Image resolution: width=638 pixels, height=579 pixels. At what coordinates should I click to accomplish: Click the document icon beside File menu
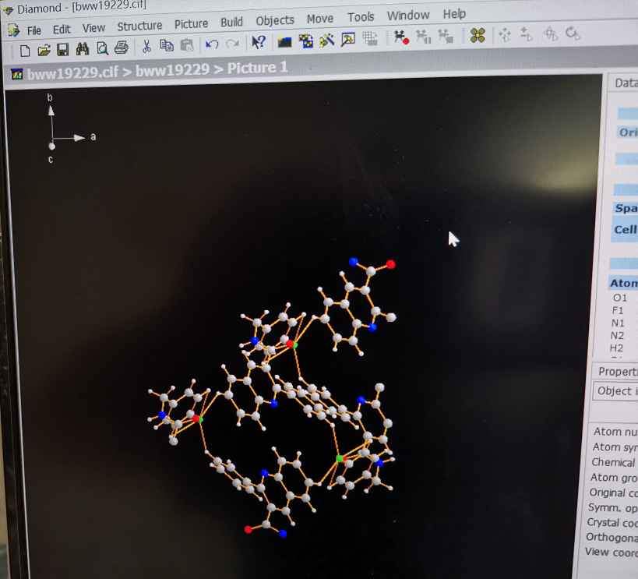coord(13,30)
